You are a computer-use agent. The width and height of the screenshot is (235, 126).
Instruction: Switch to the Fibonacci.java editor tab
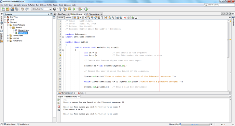[94, 14]
